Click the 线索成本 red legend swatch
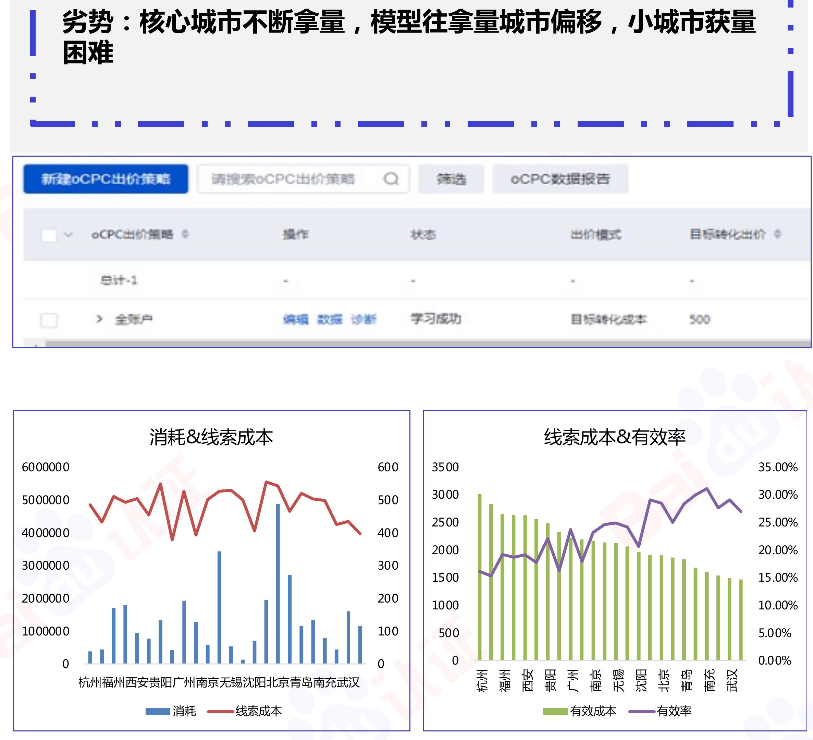This screenshot has height=740, width=813. click(220, 712)
